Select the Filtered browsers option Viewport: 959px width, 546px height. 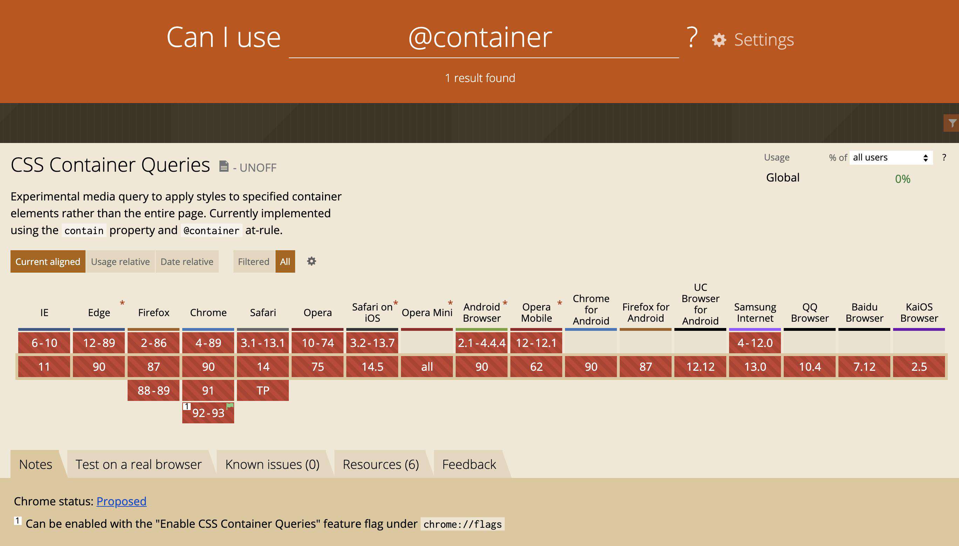[x=253, y=261]
